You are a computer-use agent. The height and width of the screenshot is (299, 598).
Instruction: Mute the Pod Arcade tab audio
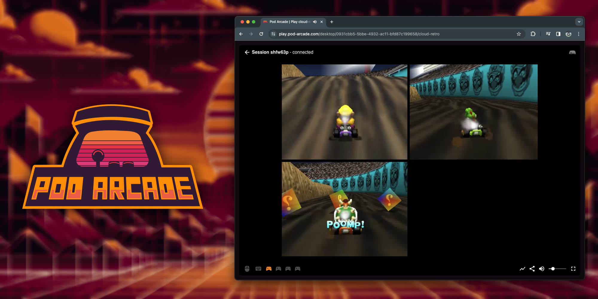point(315,22)
